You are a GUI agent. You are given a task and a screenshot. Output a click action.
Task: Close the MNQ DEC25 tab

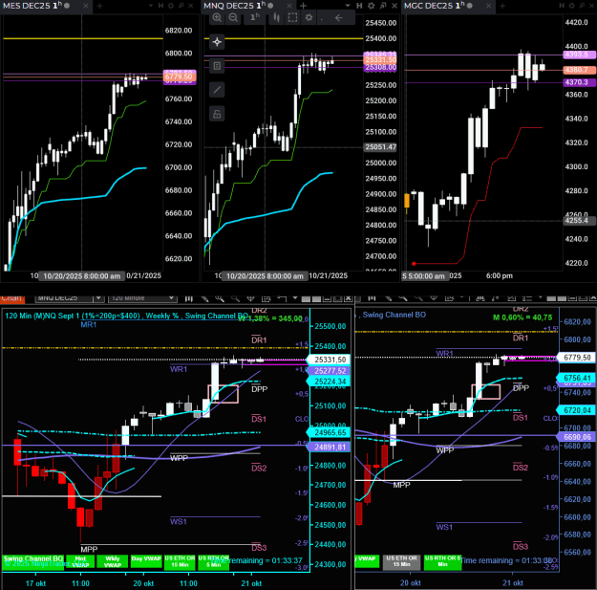point(289,6)
